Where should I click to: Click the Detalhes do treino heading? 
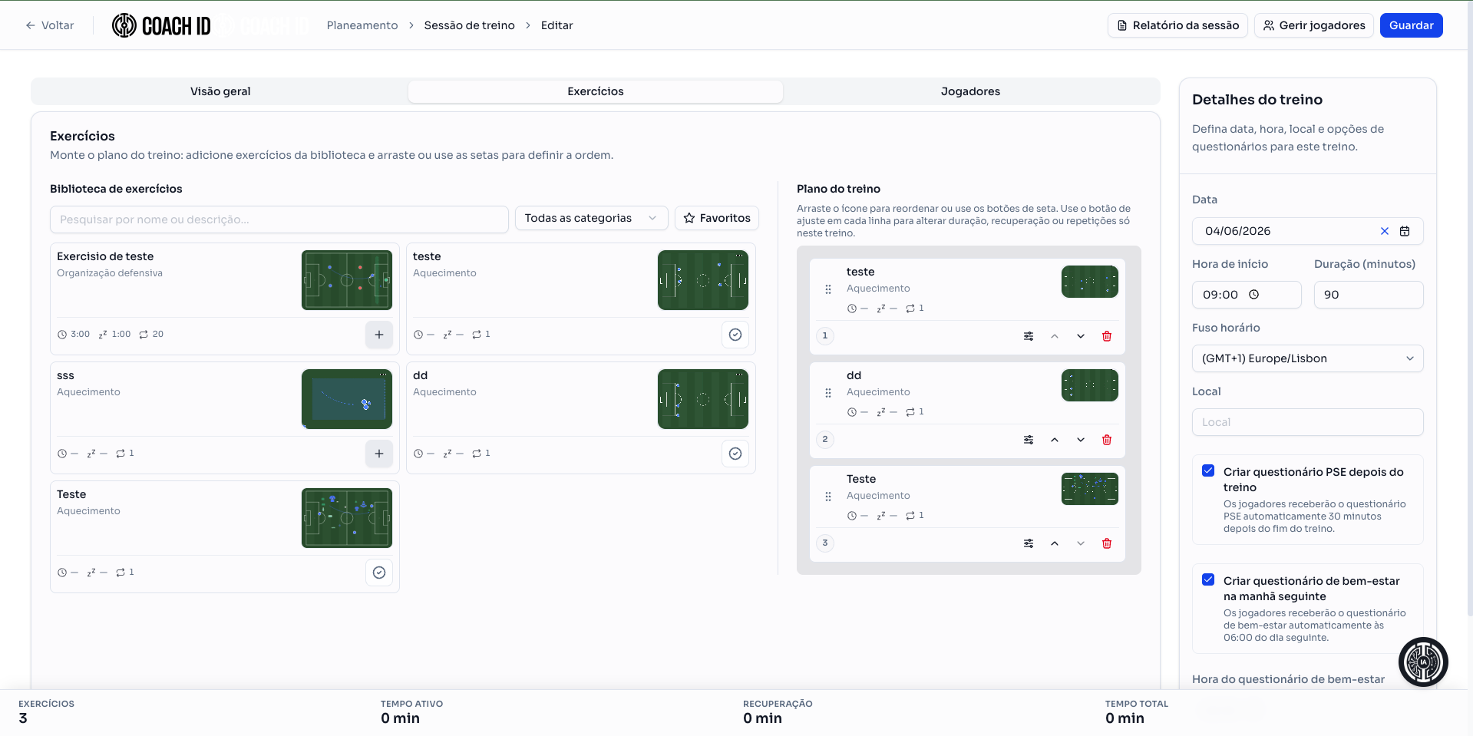tap(1257, 100)
